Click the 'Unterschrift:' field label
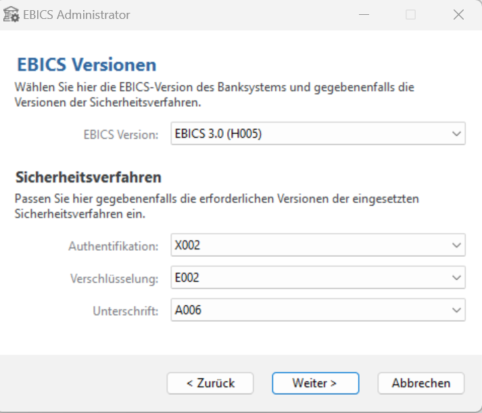 click(x=125, y=311)
